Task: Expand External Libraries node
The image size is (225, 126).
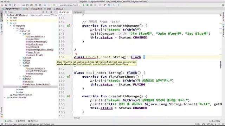Action: pyautogui.click(x=5, y=98)
